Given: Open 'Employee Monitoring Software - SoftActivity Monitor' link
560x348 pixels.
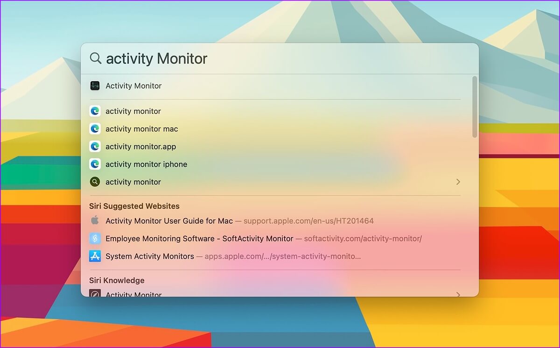Looking at the screenshot, I should [x=199, y=239].
